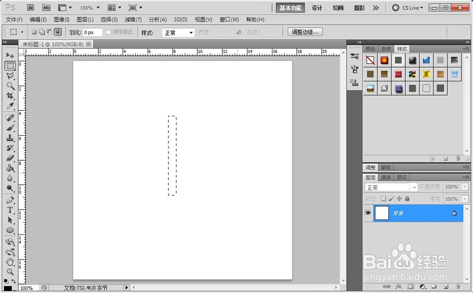Image resolution: width=473 pixels, height=293 pixels.
Task: Launch Mini Bridge from the top bar
Action: pyautogui.click(x=46, y=8)
